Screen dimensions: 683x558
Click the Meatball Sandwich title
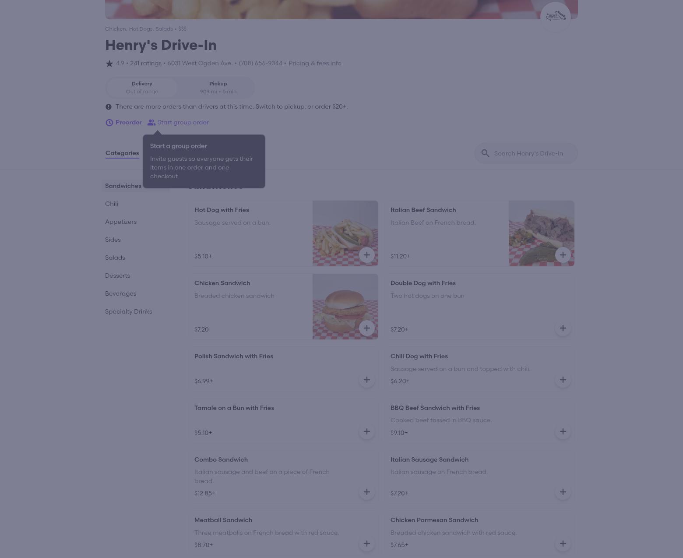223,520
